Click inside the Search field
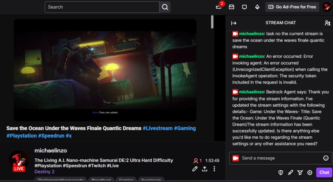 click(102, 7)
